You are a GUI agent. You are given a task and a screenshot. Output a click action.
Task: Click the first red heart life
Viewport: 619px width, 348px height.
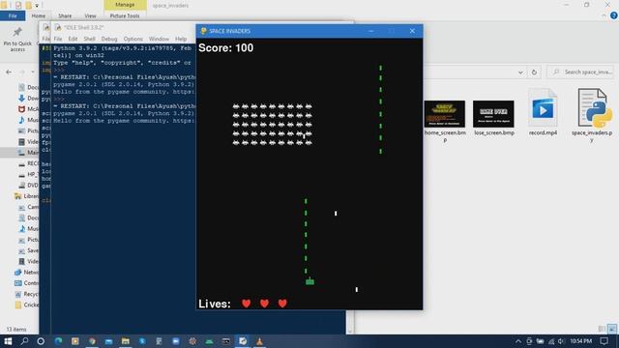pyautogui.click(x=246, y=303)
